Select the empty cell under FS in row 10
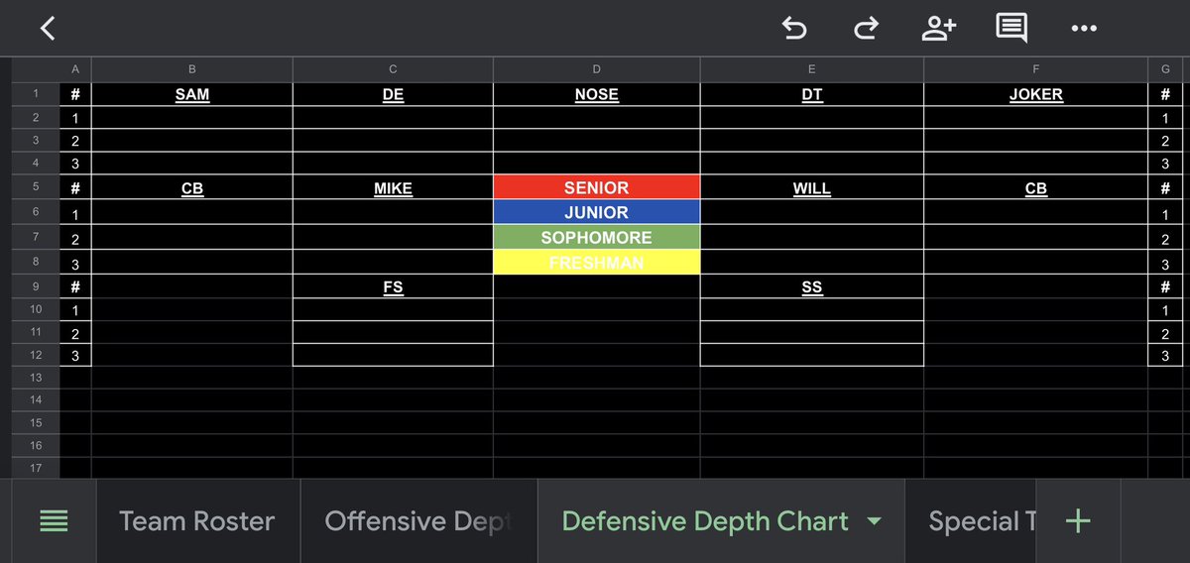 click(x=393, y=309)
